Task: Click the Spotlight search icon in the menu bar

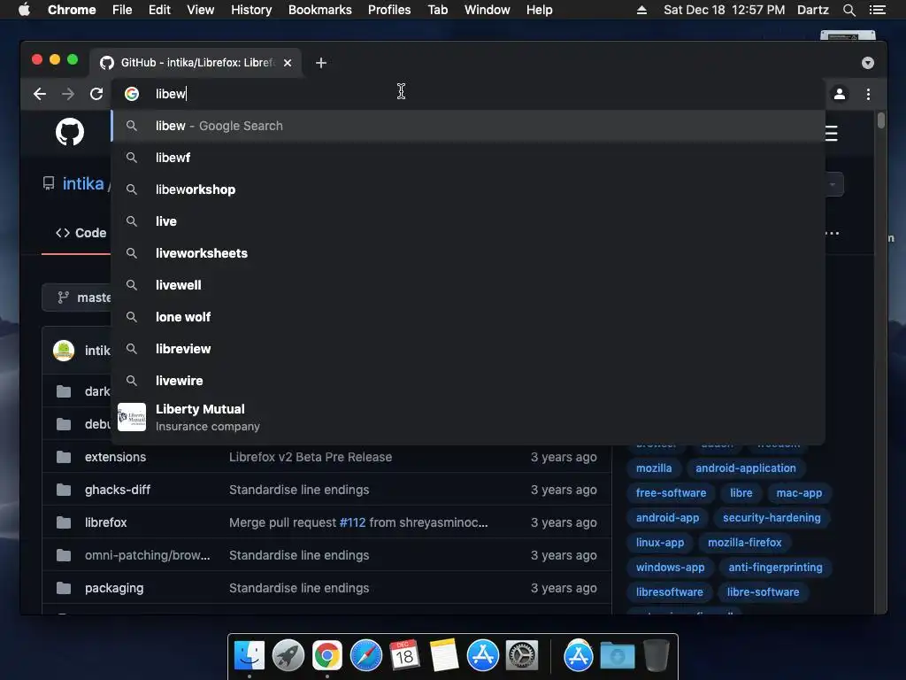Action: pos(848,10)
